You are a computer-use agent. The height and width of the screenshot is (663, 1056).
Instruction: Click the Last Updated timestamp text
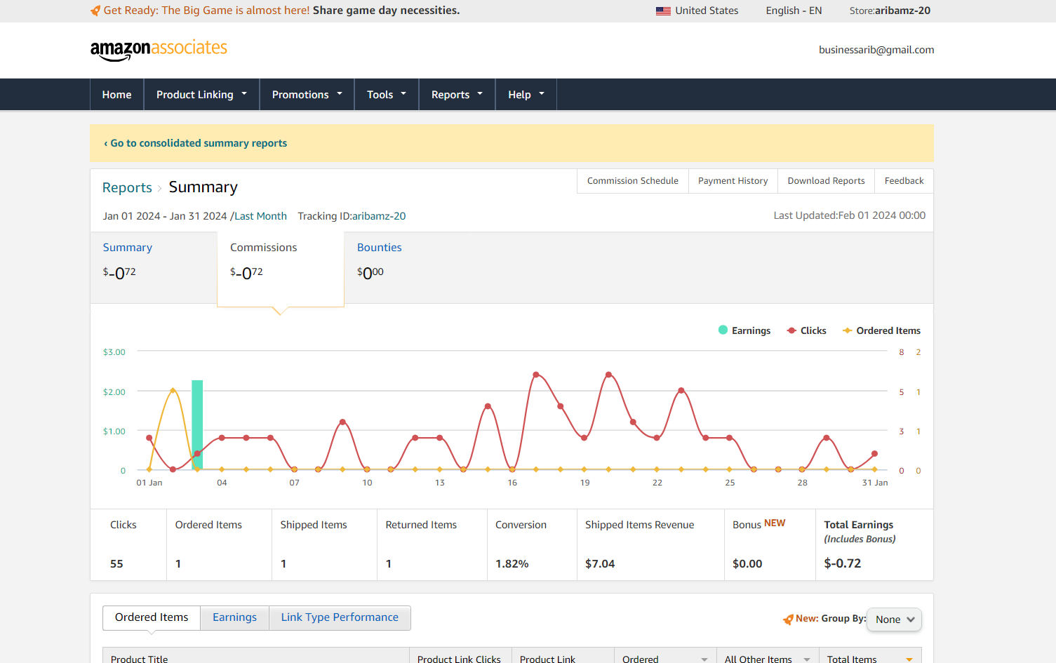pos(850,215)
